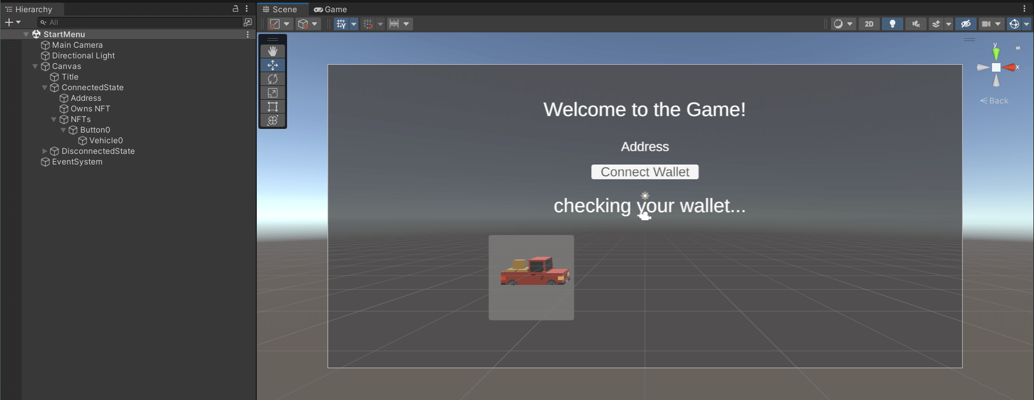This screenshot has width=1034, height=400.
Task: Click the Hierarchy search field
Action: click(x=141, y=22)
